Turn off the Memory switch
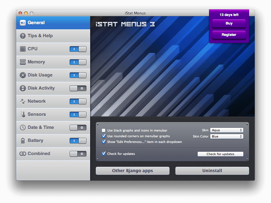The width and height of the screenshot is (271, 203). (x=78, y=62)
